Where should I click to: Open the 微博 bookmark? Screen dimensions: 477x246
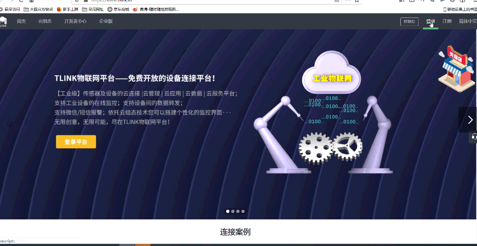tap(156, 10)
